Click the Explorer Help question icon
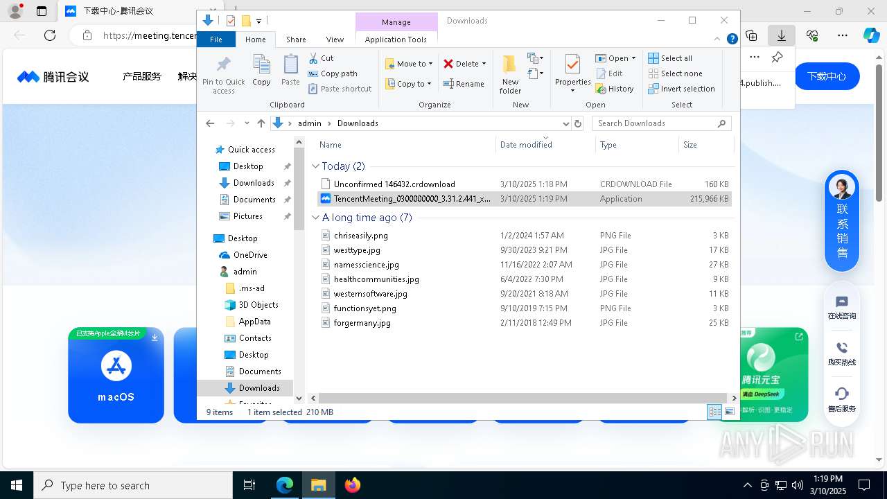Viewport: 887px width, 499px height. (732, 40)
